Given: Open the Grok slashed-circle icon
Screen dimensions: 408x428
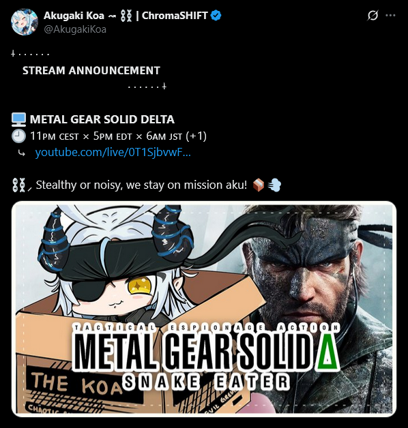Looking at the screenshot, I should tap(373, 16).
